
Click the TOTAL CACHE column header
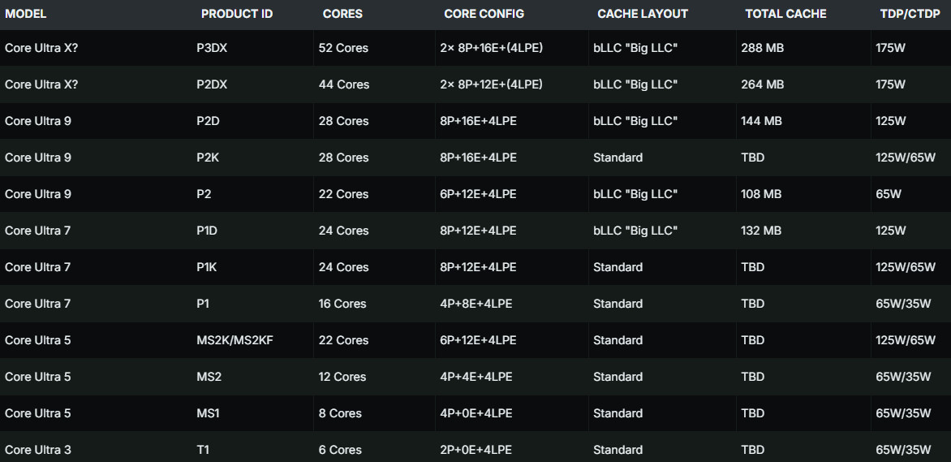click(786, 14)
